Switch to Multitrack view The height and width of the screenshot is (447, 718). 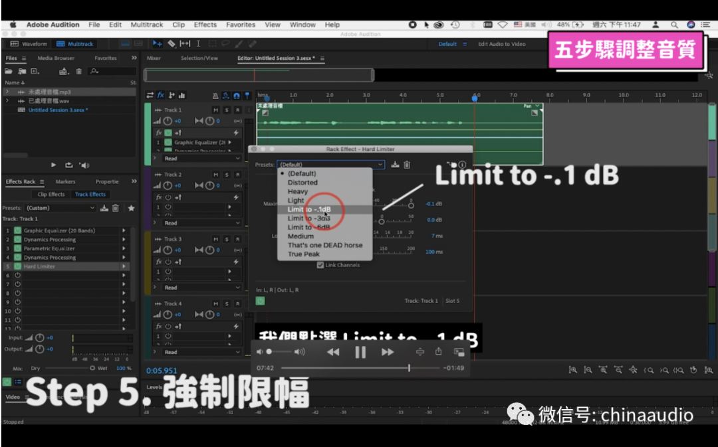75,44
